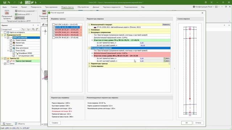Viewport: 232px width, 130px height.
Task: Click the Поперечный профиль ribbon icon
Action: 44,12
